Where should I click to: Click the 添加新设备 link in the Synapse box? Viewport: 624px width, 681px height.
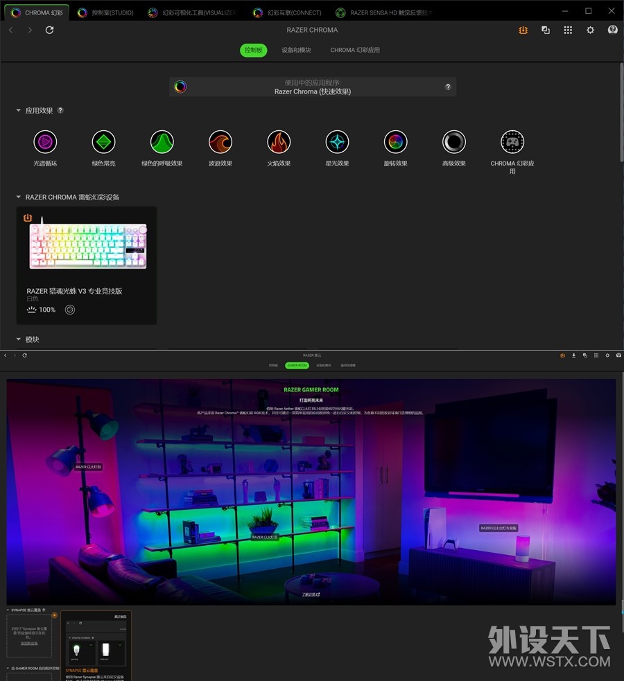pyautogui.click(x=29, y=643)
